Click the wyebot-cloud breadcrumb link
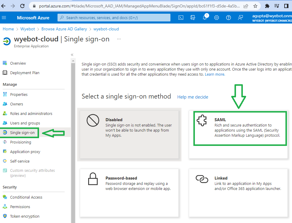Viewport: 292px width, 223px height. (x=106, y=29)
